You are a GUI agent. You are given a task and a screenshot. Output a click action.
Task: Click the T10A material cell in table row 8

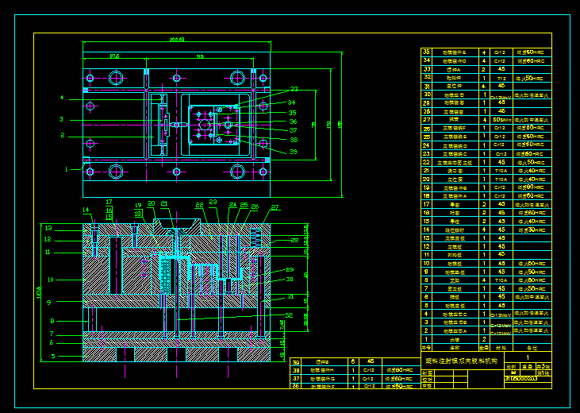coord(501,280)
